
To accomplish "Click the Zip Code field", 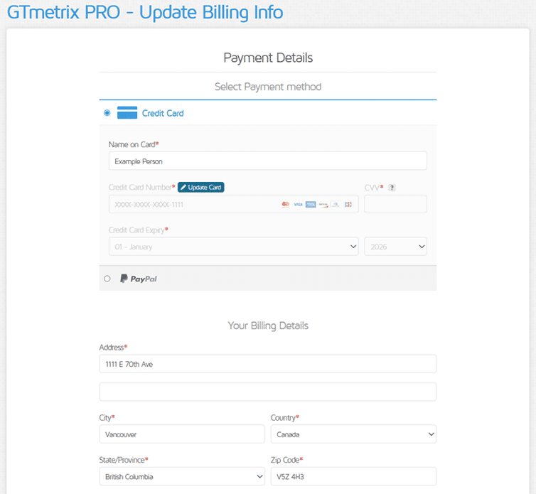I will [x=353, y=476].
